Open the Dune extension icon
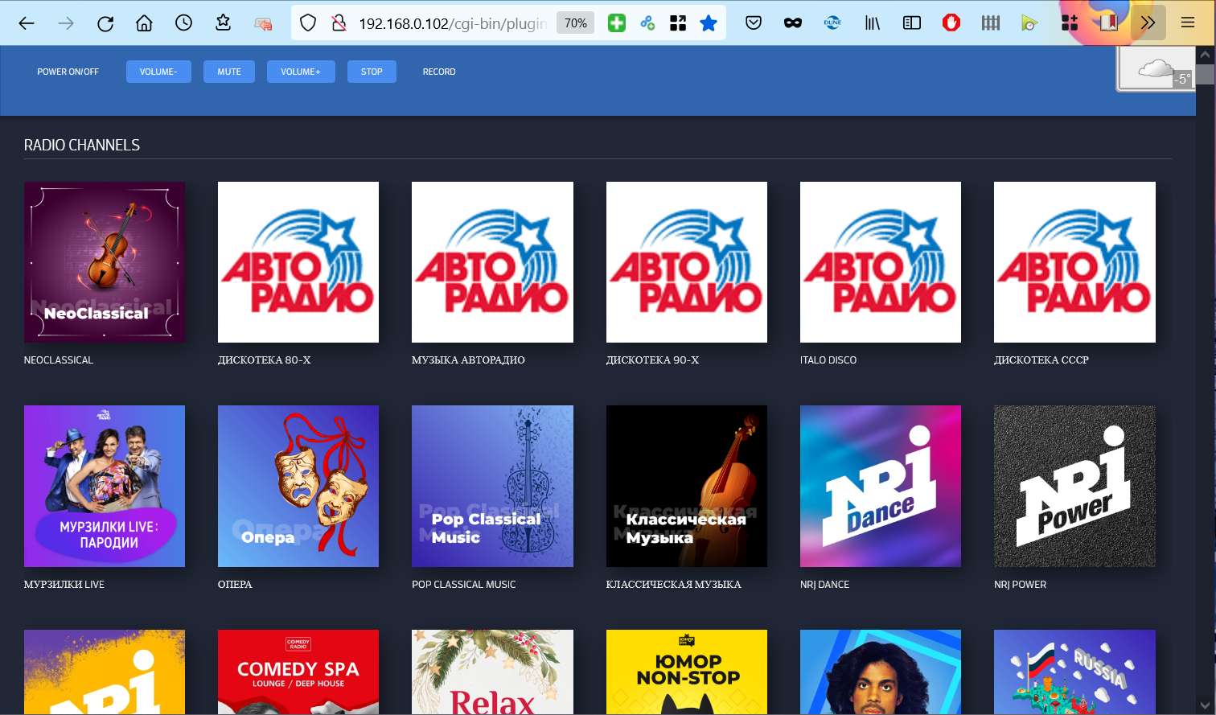Screen dimensions: 1216x715 click(x=832, y=23)
